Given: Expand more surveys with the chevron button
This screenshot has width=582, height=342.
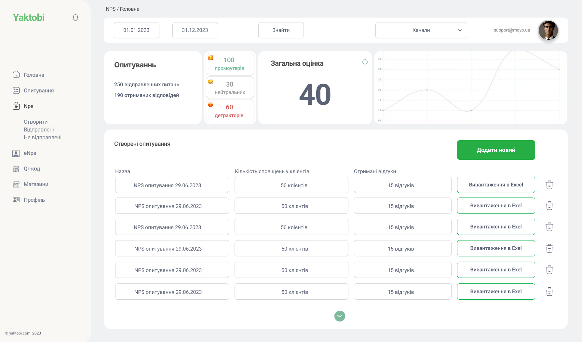Looking at the screenshot, I should [x=340, y=316].
